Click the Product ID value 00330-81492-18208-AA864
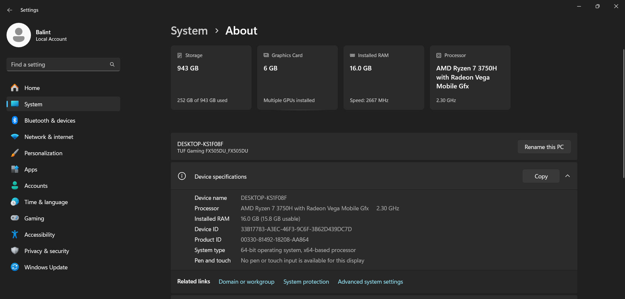 (275, 239)
